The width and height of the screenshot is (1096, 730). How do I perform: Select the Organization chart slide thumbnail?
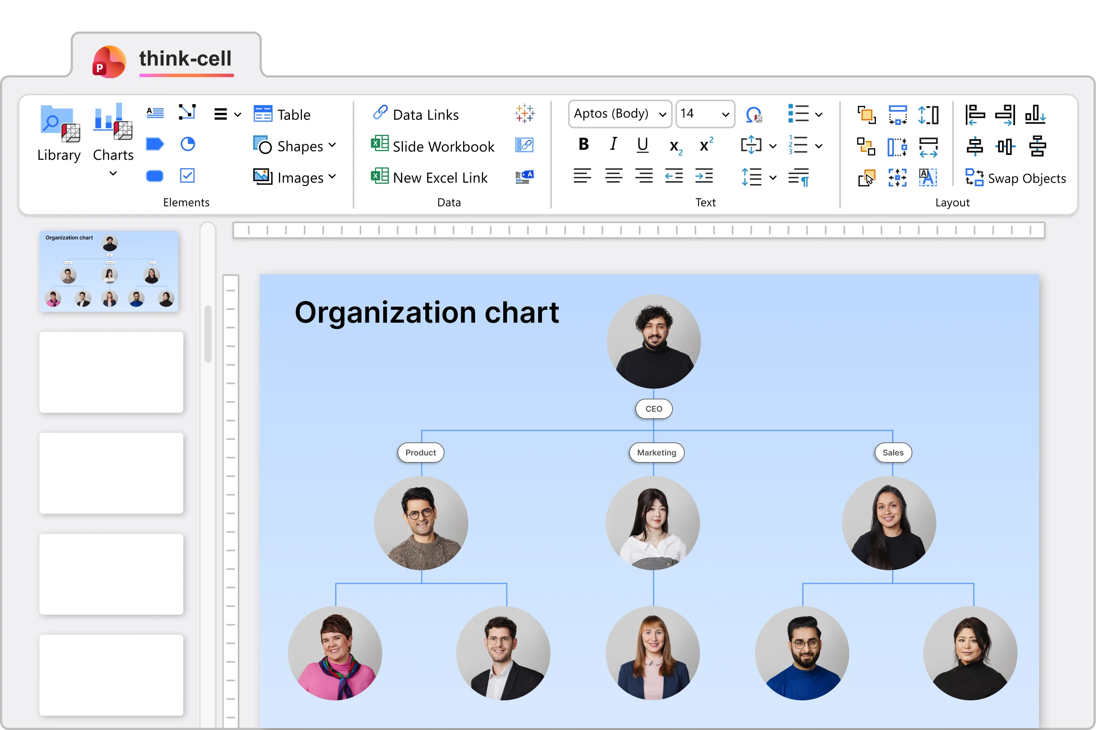109,271
